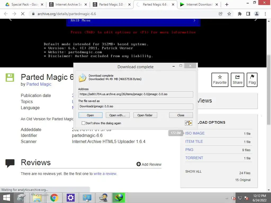The width and height of the screenshot is (271, 203).
Task: Open the Extensions puzzle icon
Action: pyautogui.click(x=240, y=14)
